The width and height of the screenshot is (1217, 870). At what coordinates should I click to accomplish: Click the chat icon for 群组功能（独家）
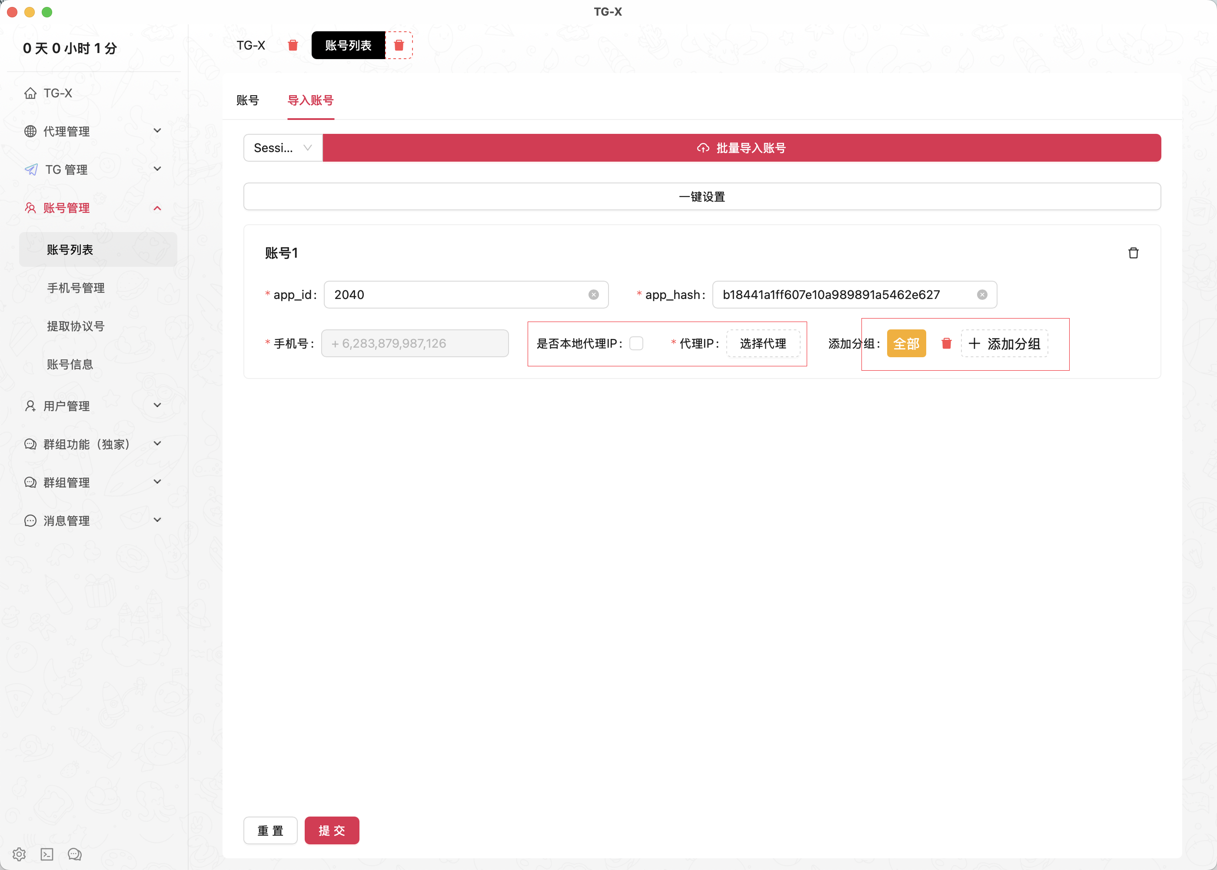click(30, 444)
